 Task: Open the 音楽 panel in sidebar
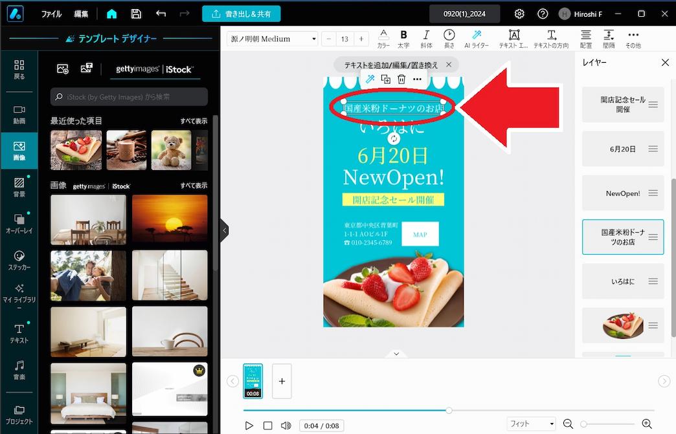coord(19,369)
